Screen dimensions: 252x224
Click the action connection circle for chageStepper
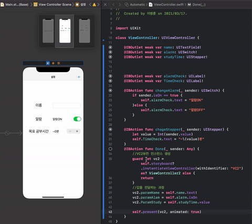click(110, 129)
